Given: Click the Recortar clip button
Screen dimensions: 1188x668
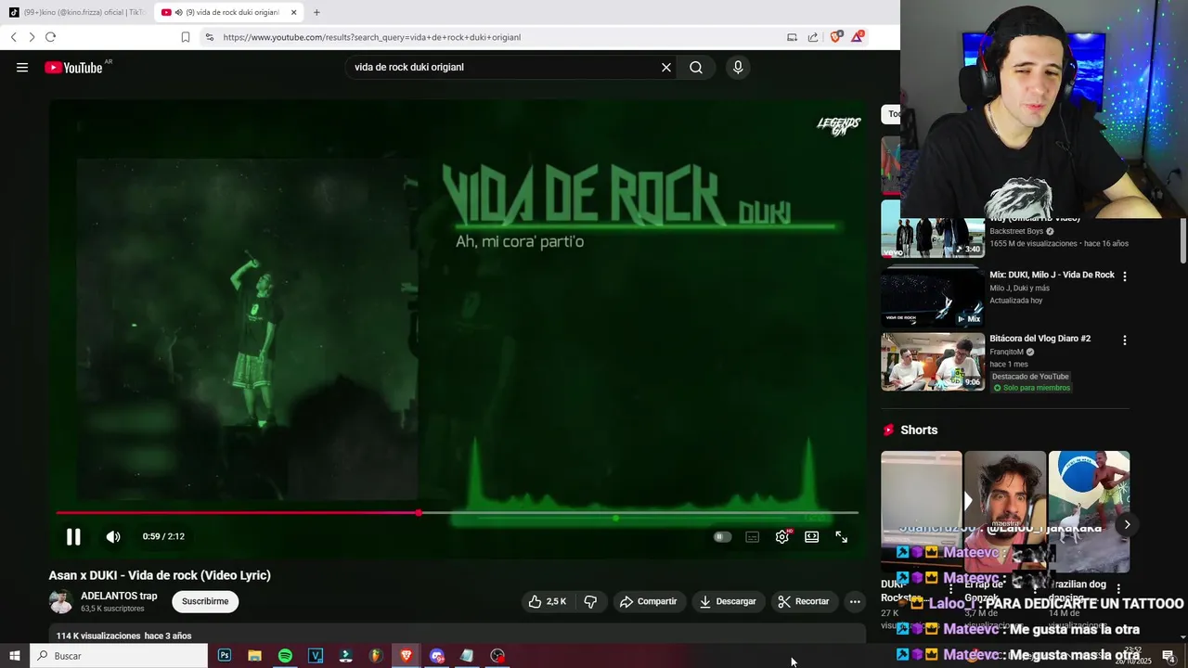Looking at the screenshot, I should pos(804,601).
